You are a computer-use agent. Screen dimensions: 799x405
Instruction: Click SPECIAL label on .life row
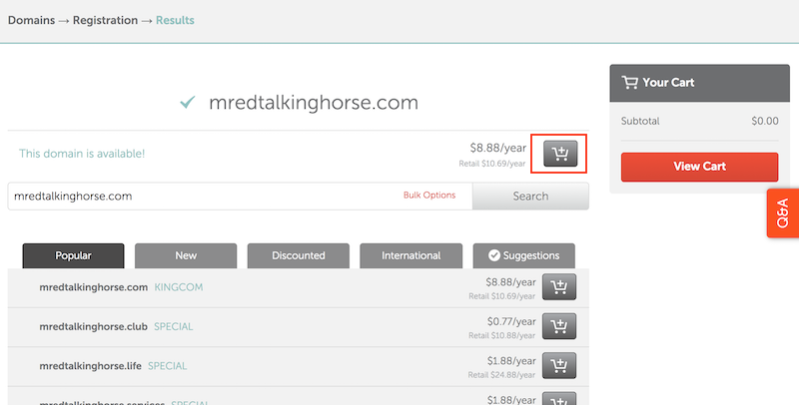(x=167, y=366)
